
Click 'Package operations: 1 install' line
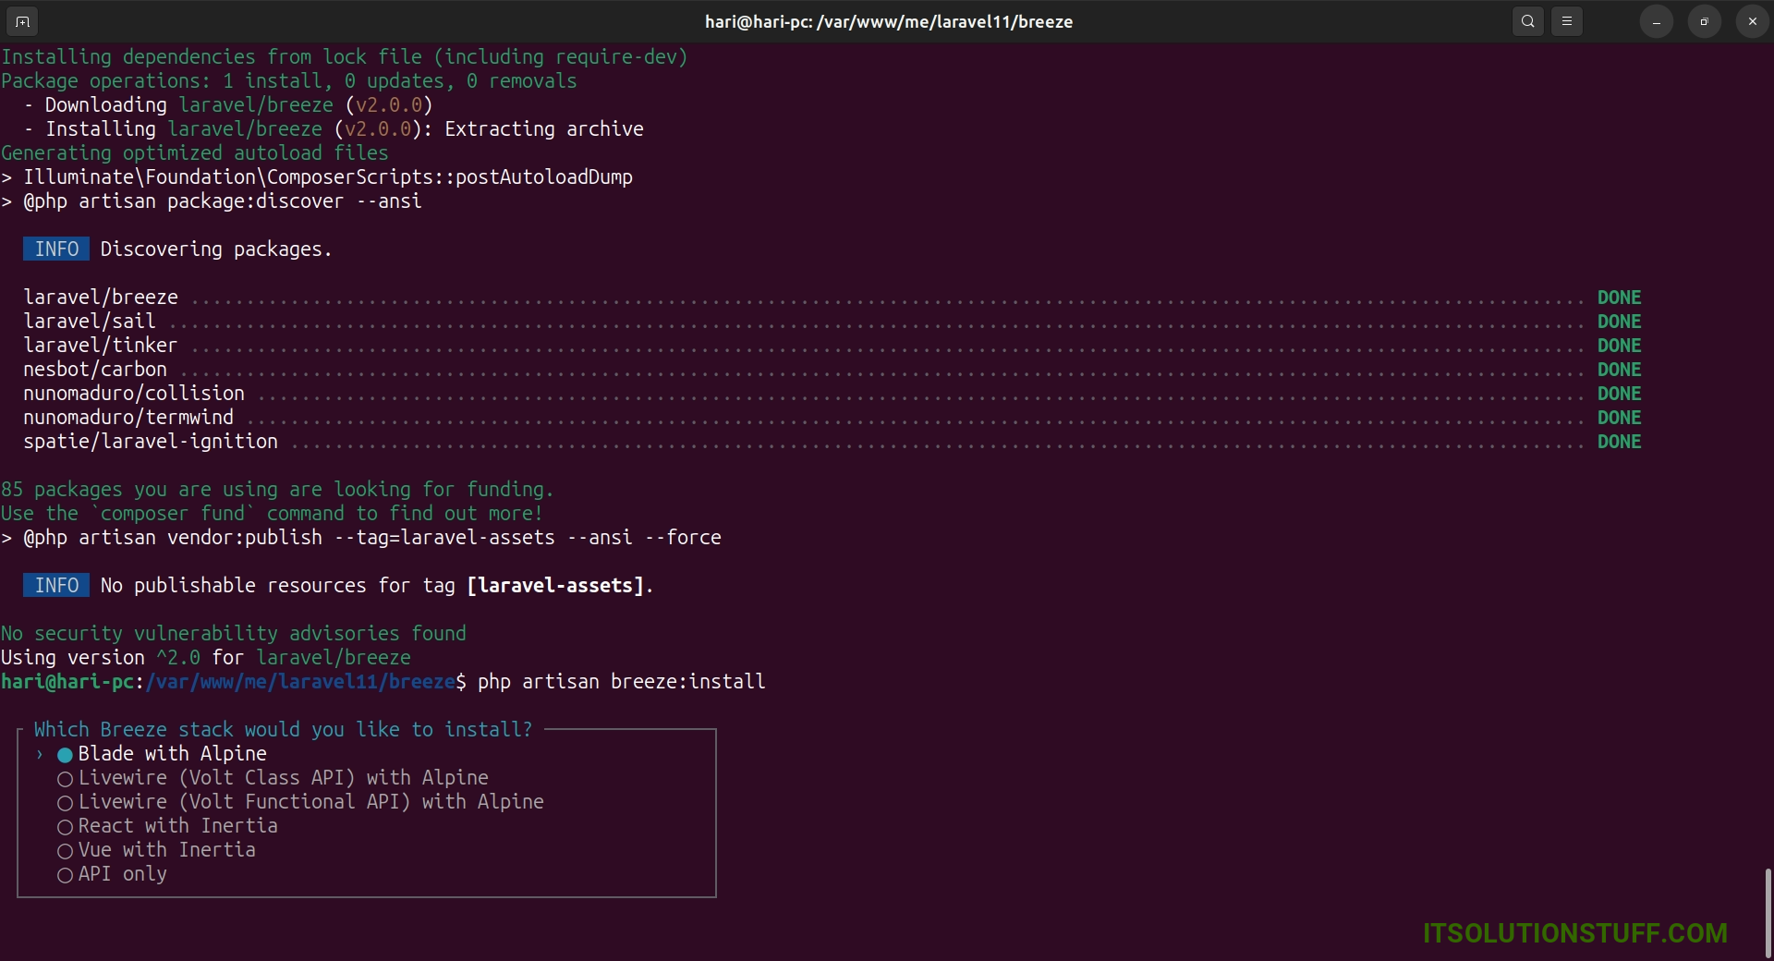[x=289, y=81]
